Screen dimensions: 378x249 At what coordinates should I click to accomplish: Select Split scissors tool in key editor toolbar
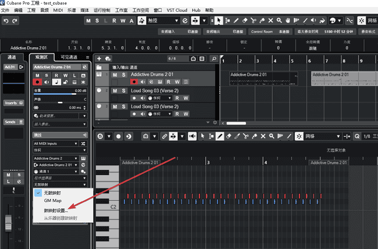tap(245, 136)
